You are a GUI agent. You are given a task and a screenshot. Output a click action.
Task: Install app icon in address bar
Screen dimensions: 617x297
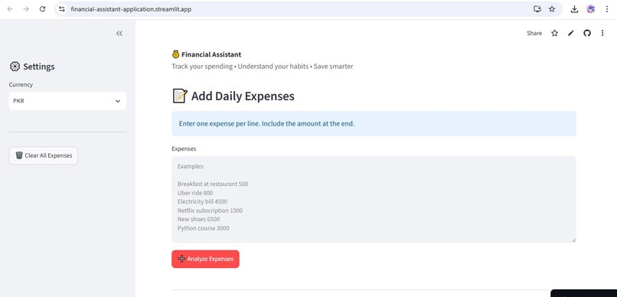coord(537,9)
